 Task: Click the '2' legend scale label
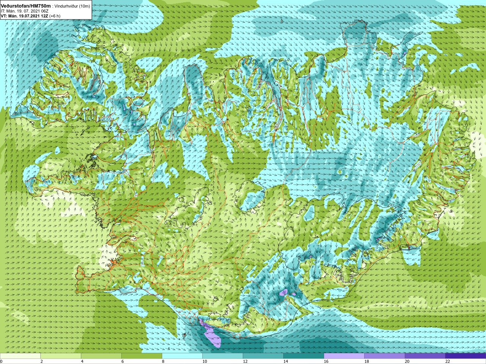[x=42, y=361]
